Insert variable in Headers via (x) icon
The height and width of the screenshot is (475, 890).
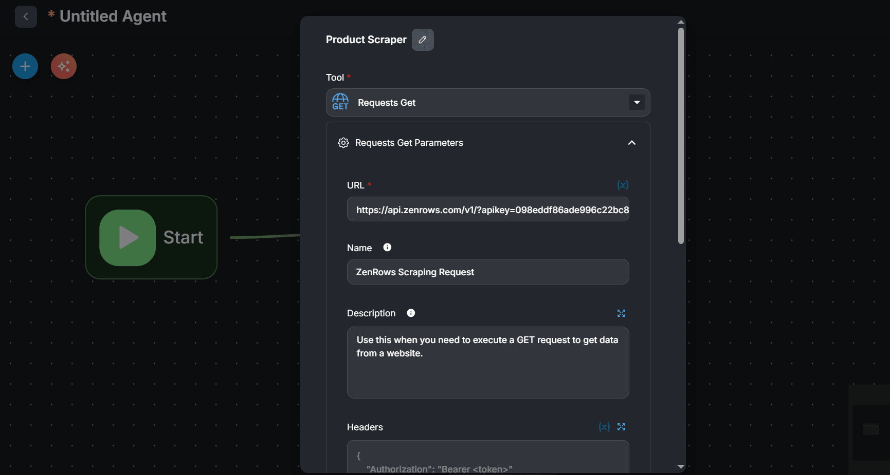[x=604, y=427]
